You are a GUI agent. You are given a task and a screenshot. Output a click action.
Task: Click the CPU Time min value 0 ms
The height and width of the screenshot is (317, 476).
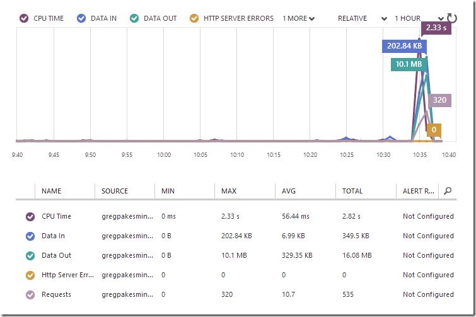pos(168,216)
